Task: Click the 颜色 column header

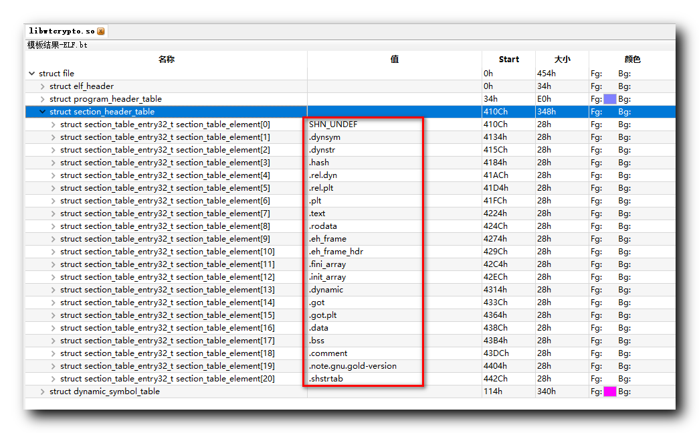Action: pyautogui.click(x=632, y=60)
